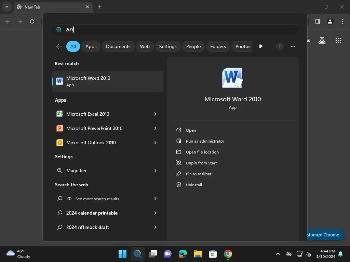Expand Microsoft PowerPoint 2010 result chevron
Image resolution: width=350 pixels, height=262 pixels.
[156, 128]
